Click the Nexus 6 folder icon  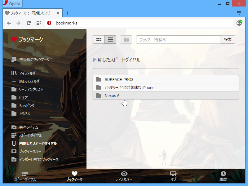[x=99, y=95]
